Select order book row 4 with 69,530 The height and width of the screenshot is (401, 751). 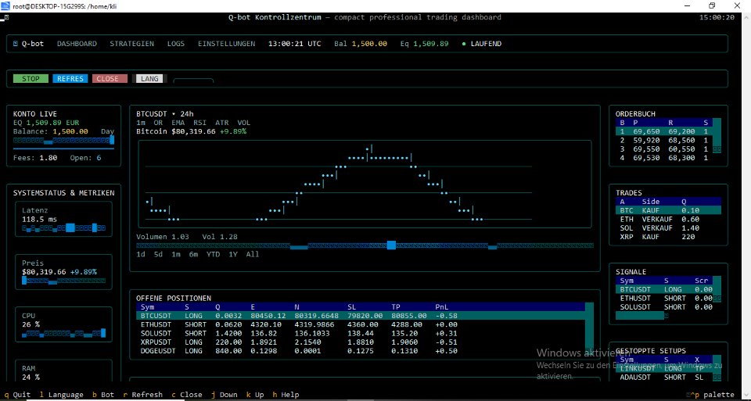pyautogui.click(x=664, y=157)
